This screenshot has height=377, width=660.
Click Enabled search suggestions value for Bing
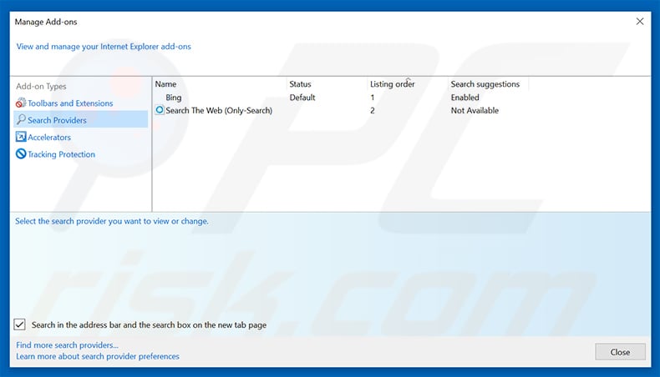point(465,97)
